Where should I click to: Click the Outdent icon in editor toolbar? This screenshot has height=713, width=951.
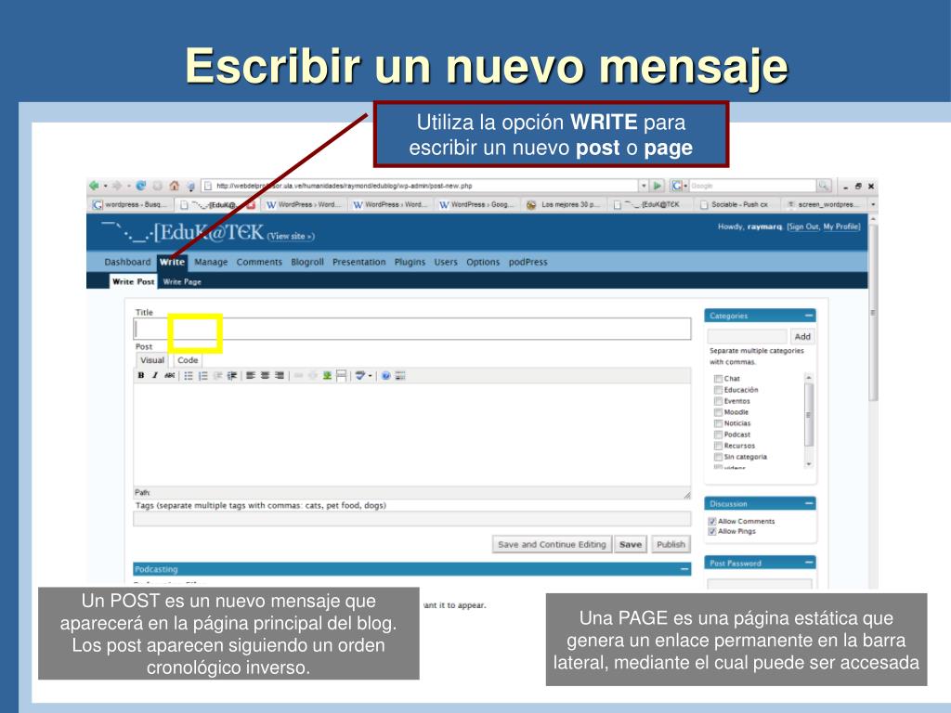[217, 376]
